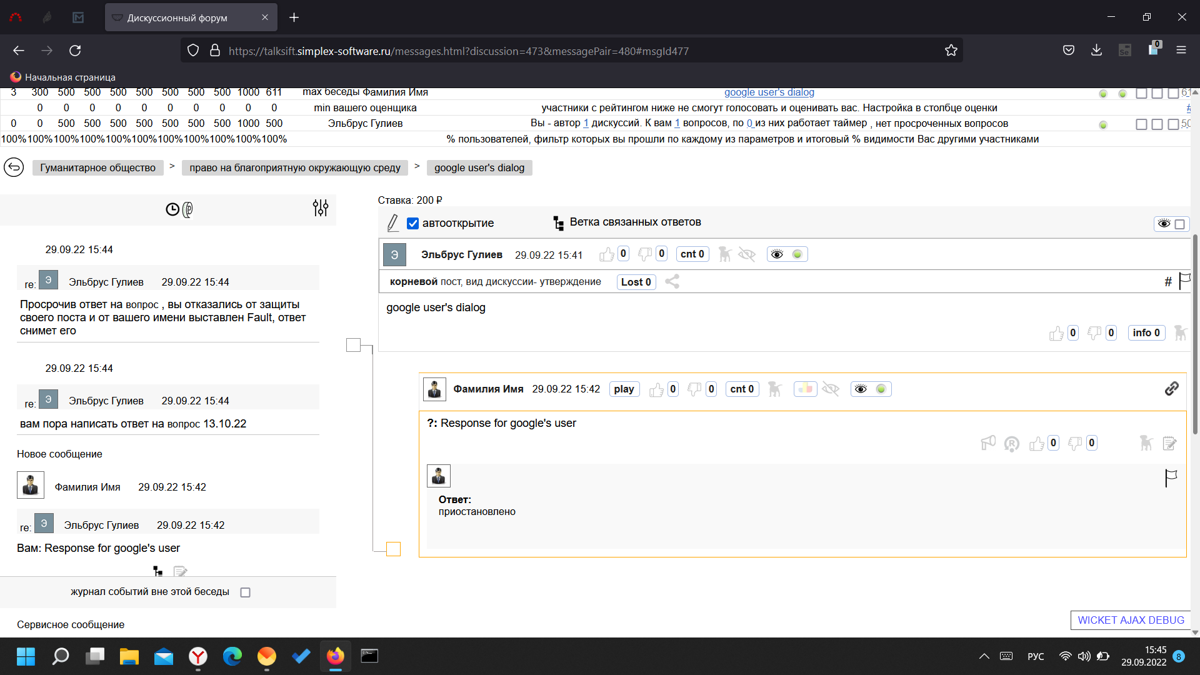Viewport: 1200px width, 675px height.
Task: Collapse root post via gray tree square
Action: click(x=353, y=345)
